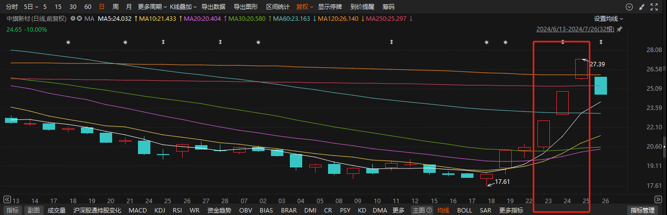
Task: Expand the 设置均线 dropdown
Action: (608, 18)
